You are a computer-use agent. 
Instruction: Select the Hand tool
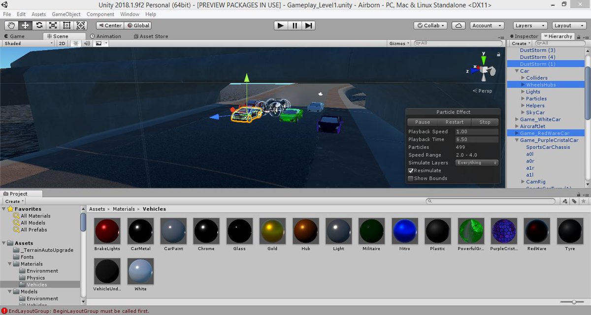(x=11, y=26)
